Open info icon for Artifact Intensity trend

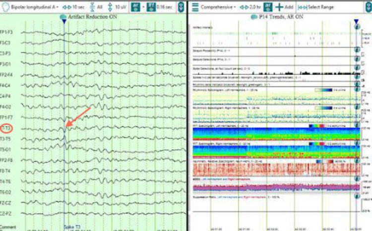coord(357,27)
